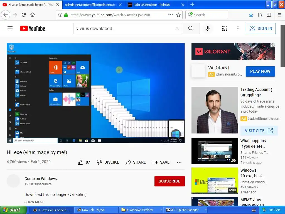This screenshot has height=214, width=285.
Task: Open the browser hamburger menu
Action: (280, 15)
